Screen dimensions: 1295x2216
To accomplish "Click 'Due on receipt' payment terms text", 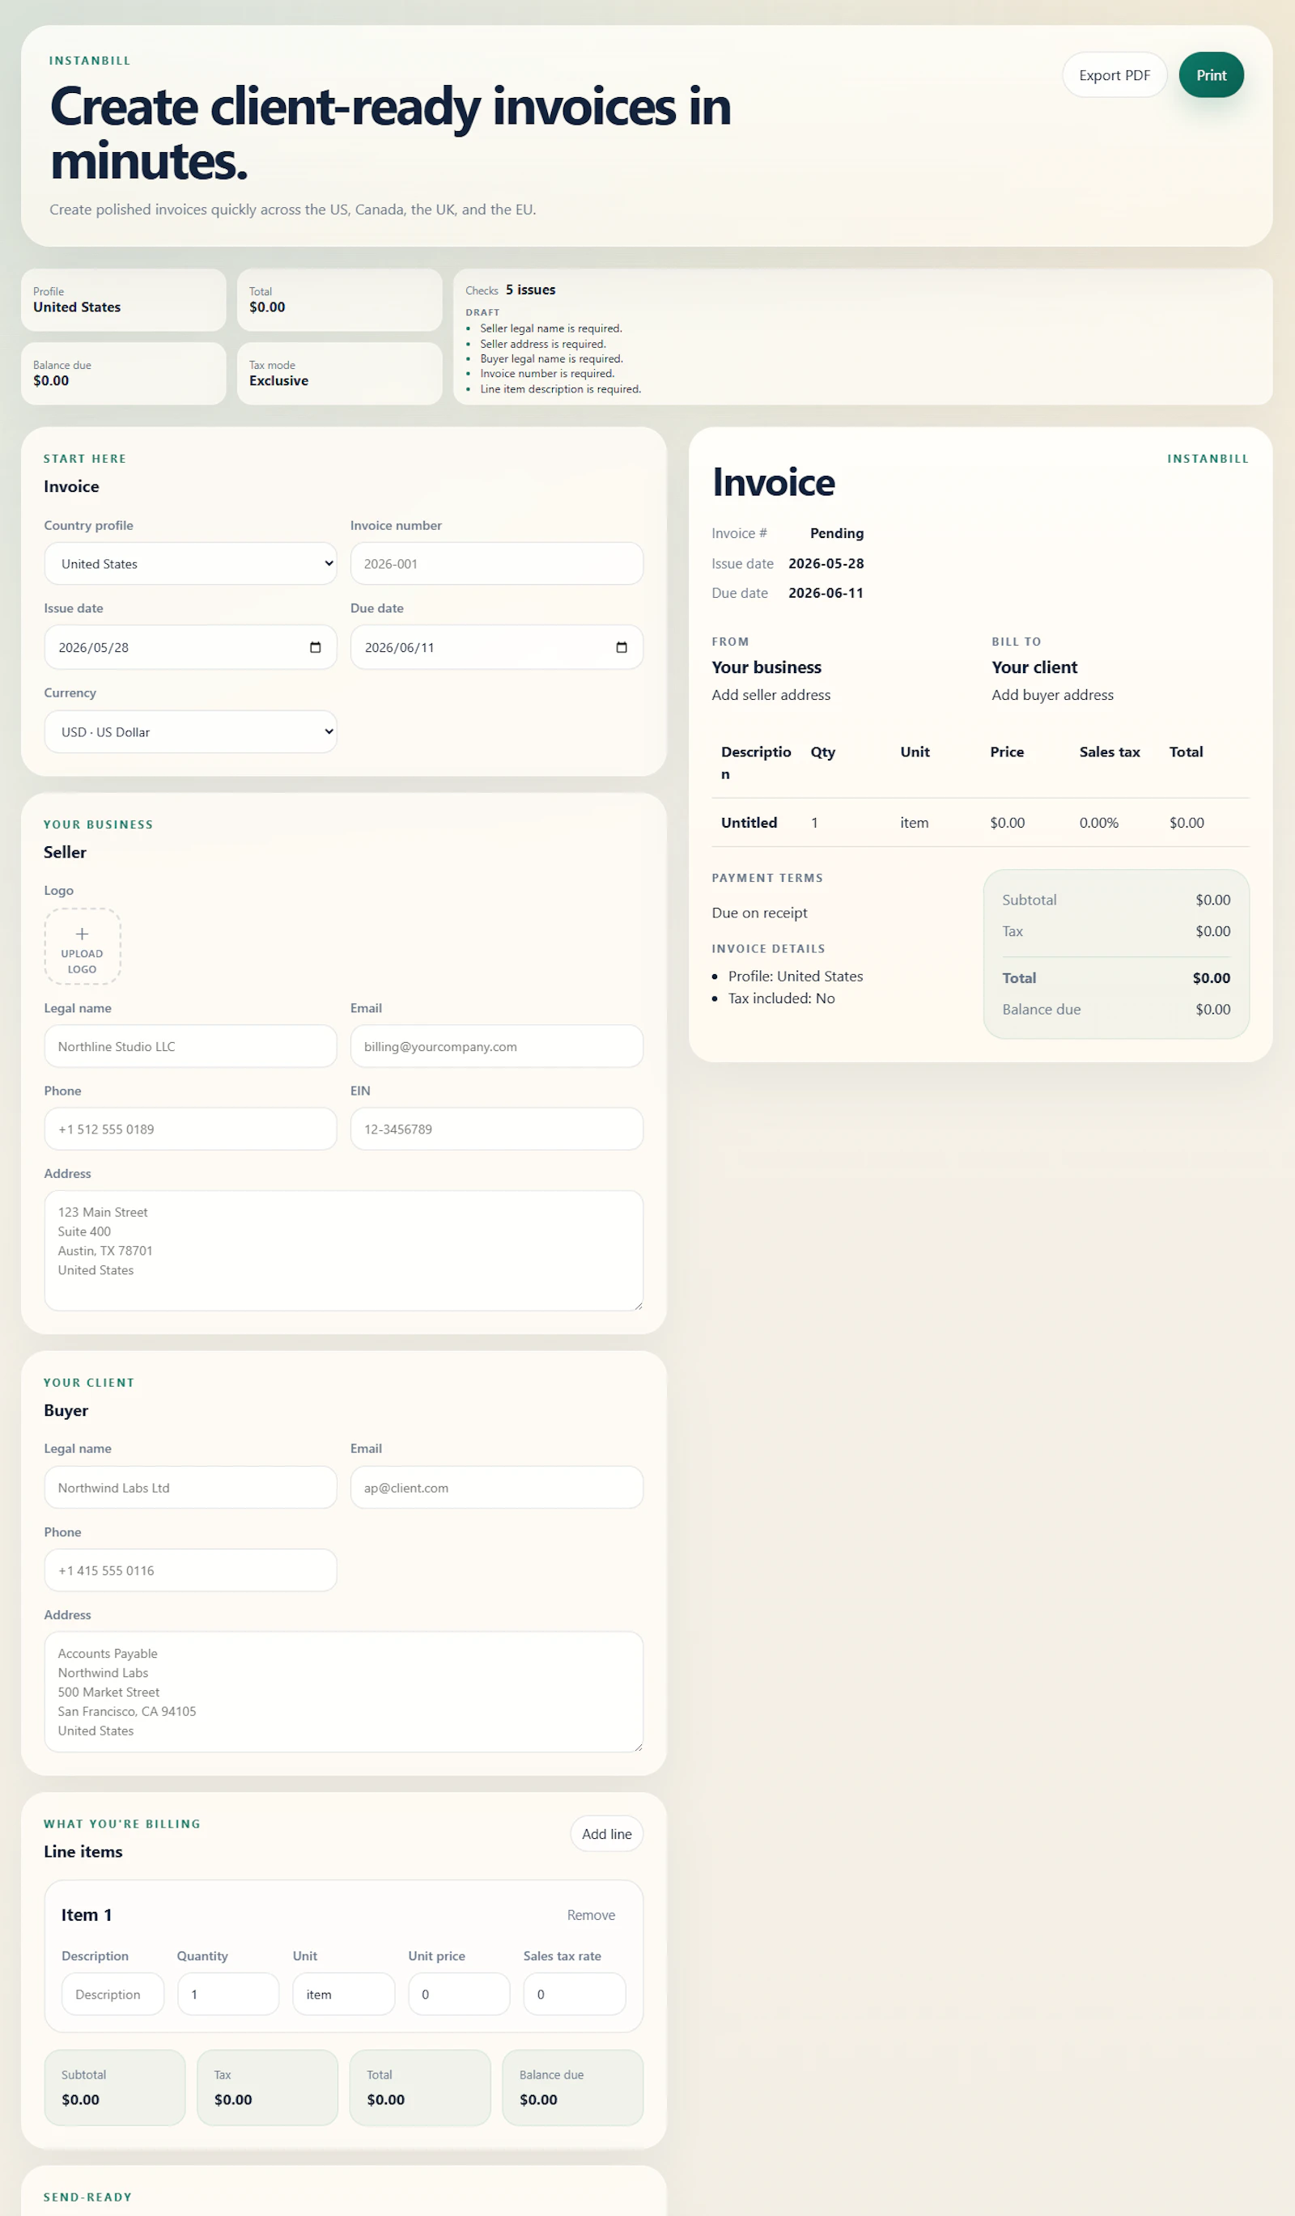I will coord(759,913).
